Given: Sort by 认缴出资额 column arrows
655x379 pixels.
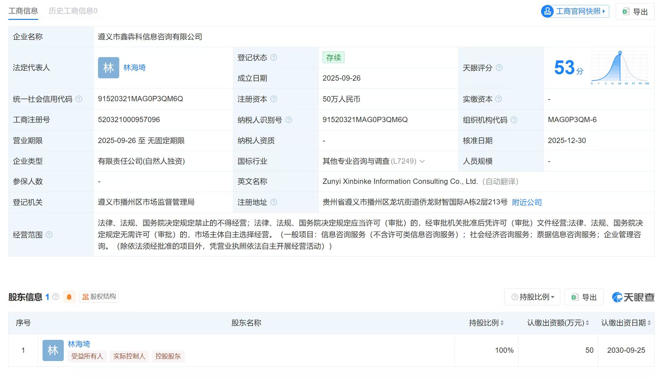Looking at the screenshot, I should (587, 323).
